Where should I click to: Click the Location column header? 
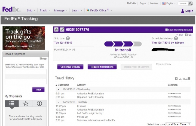click(x=173, y=85)
